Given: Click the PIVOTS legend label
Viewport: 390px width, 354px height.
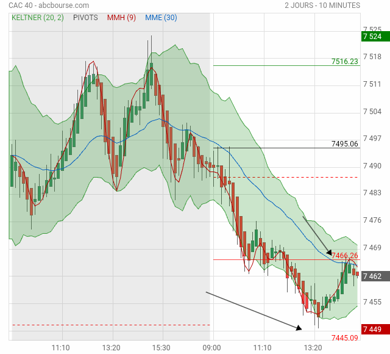Looking at the screenshot, I should click(85, 18).
